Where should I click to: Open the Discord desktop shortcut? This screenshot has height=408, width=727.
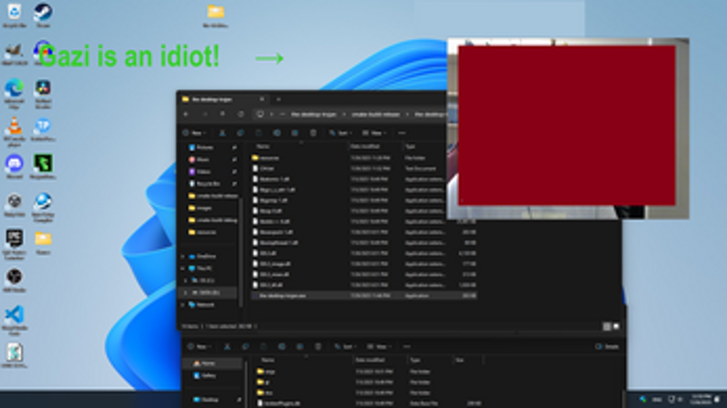pos(14,167)
